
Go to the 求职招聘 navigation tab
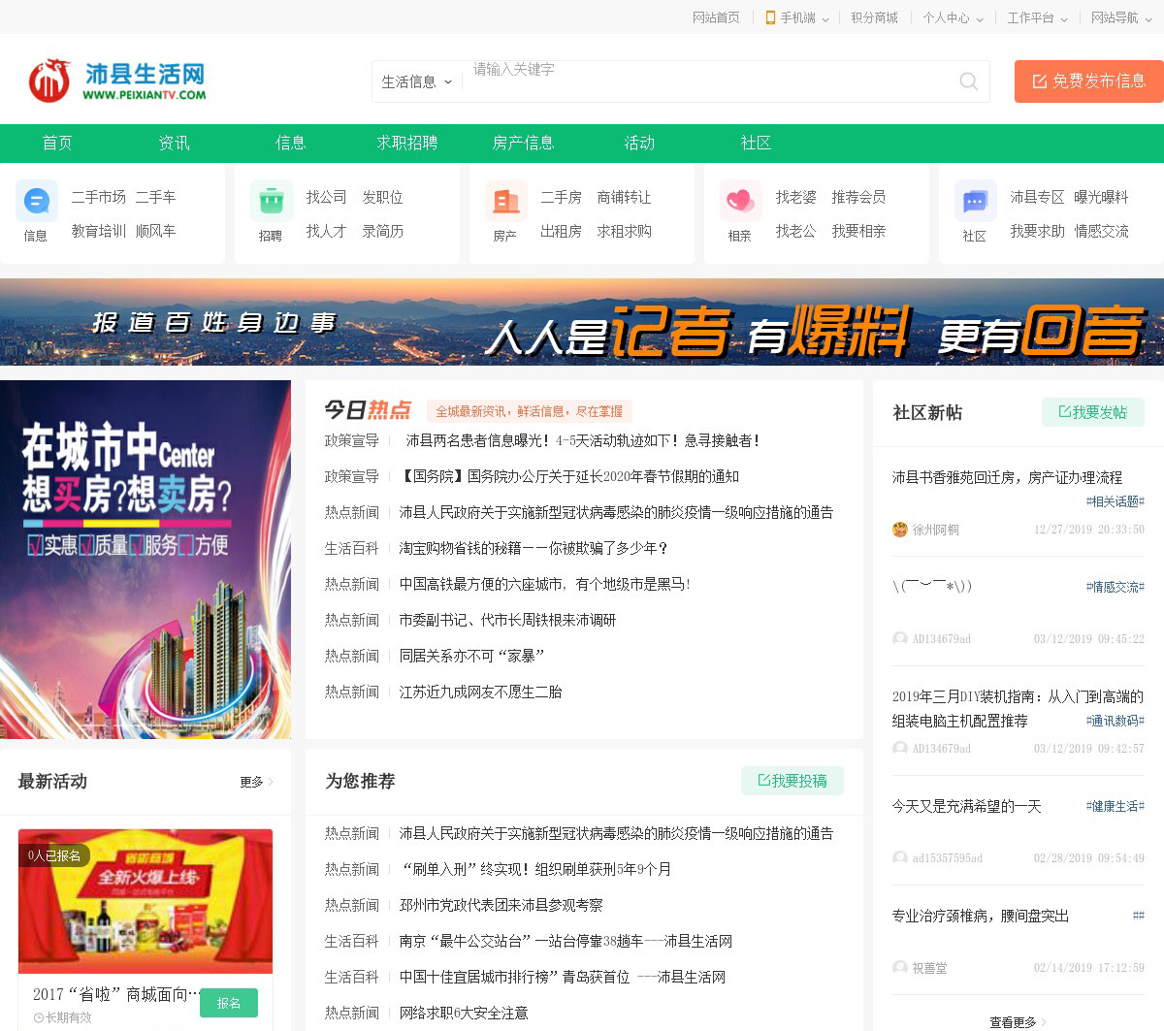click(406, 143)
